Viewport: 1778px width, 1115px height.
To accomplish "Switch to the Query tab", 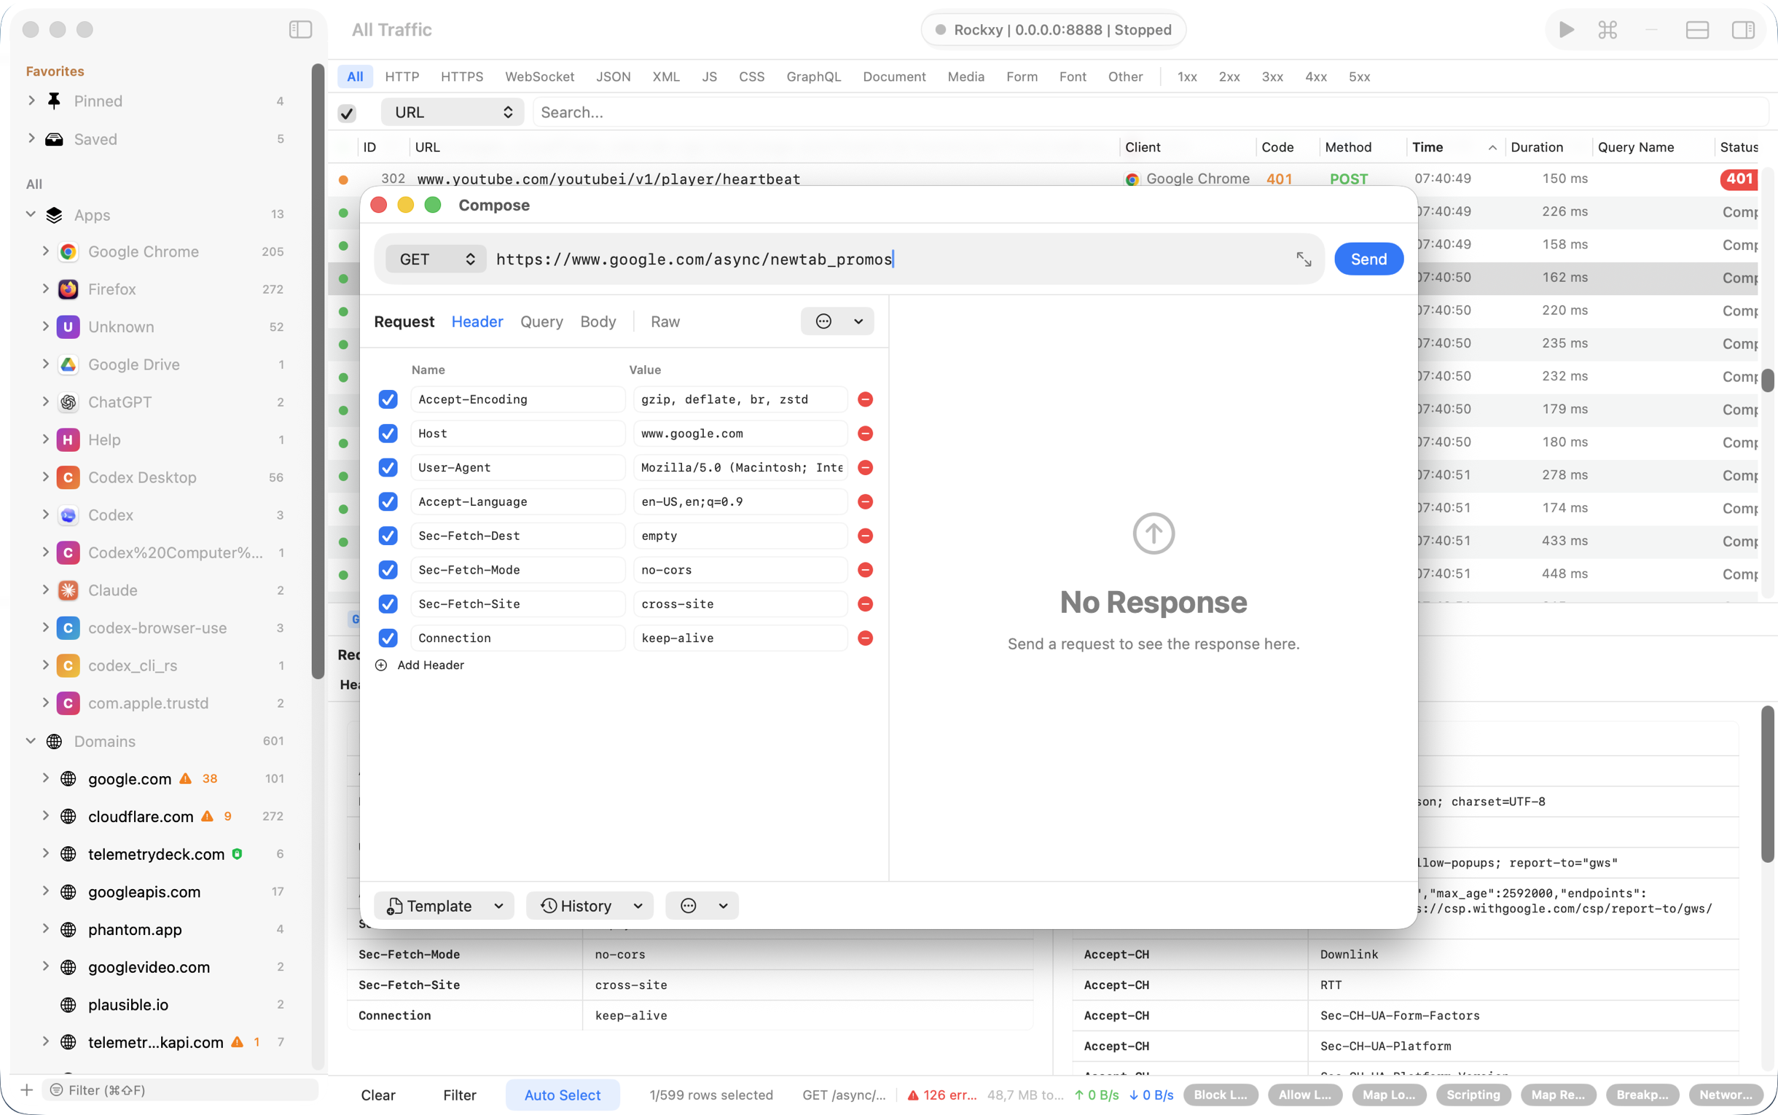I will point(542,321).
